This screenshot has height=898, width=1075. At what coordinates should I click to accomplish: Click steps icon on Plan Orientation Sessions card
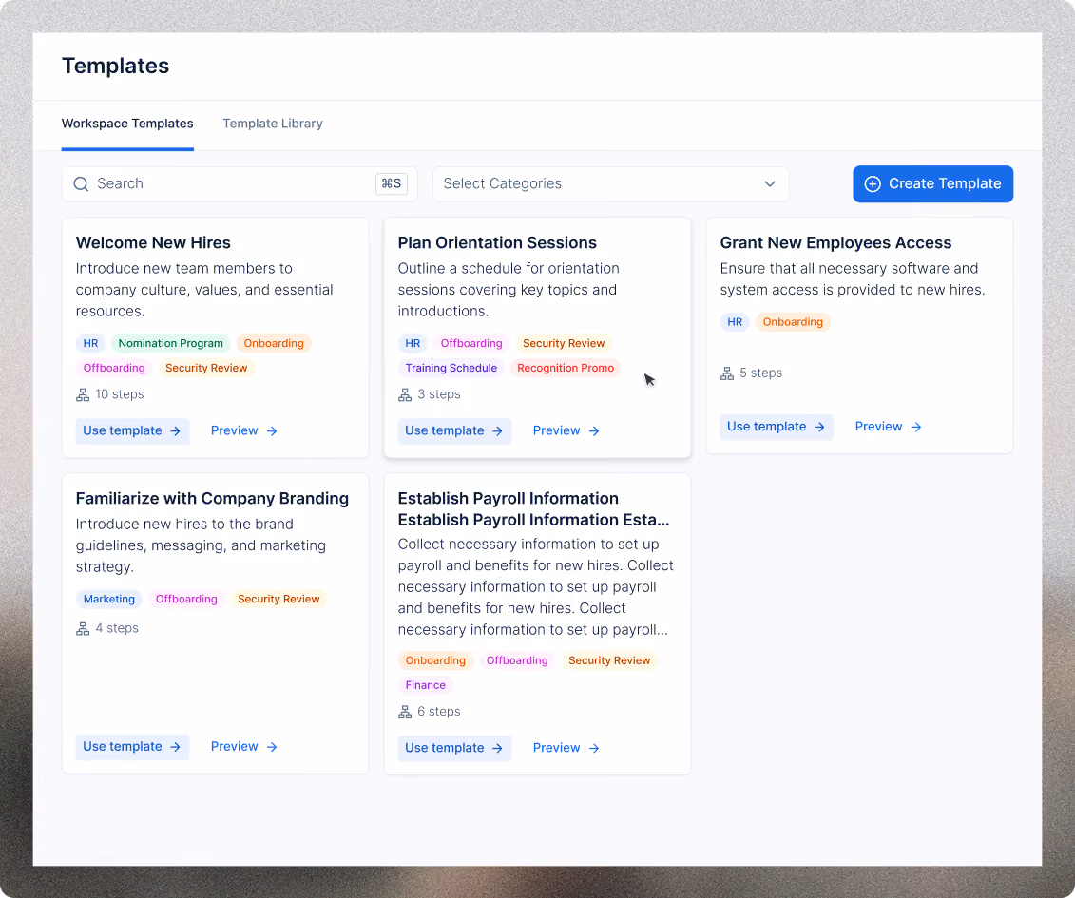tap(405, 395)
